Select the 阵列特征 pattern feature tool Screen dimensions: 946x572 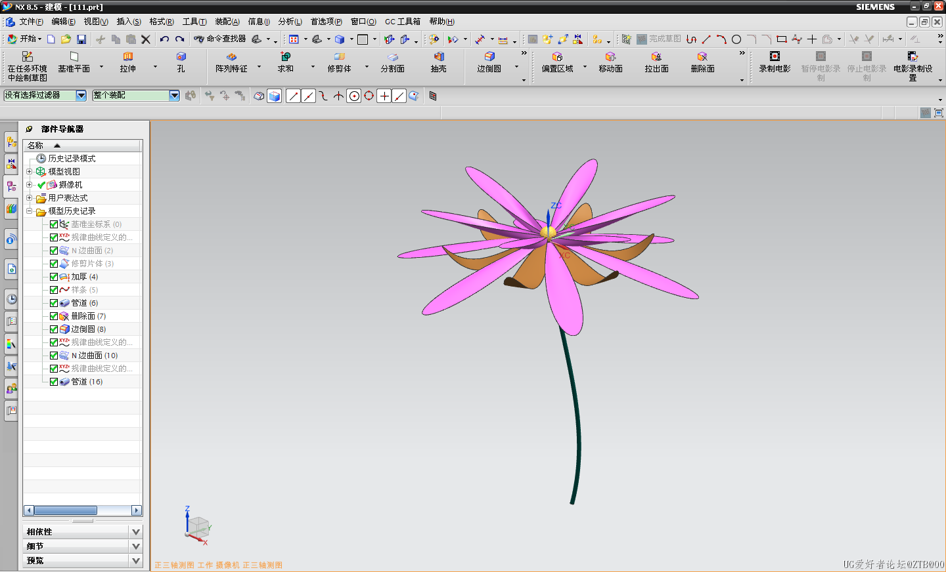point(231,63)
